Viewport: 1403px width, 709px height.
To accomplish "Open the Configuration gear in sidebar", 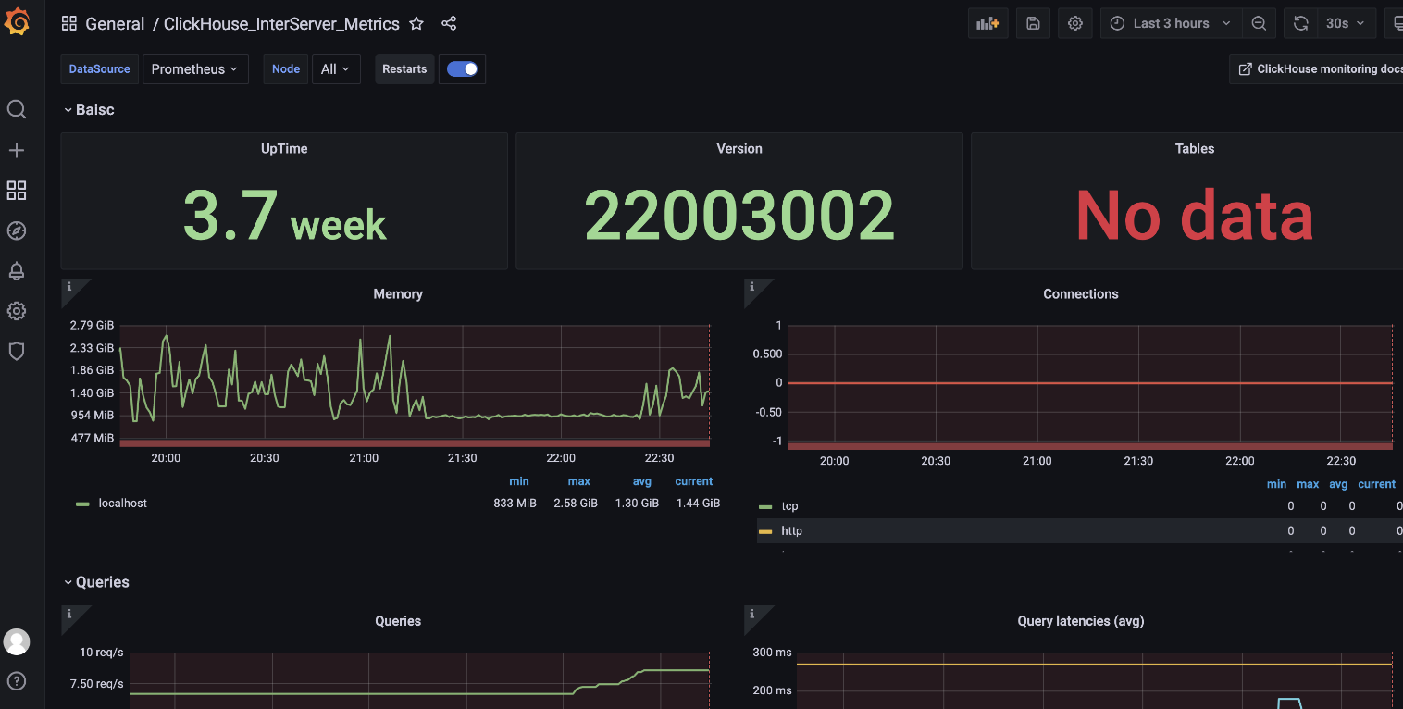I will tap(17, 311).
